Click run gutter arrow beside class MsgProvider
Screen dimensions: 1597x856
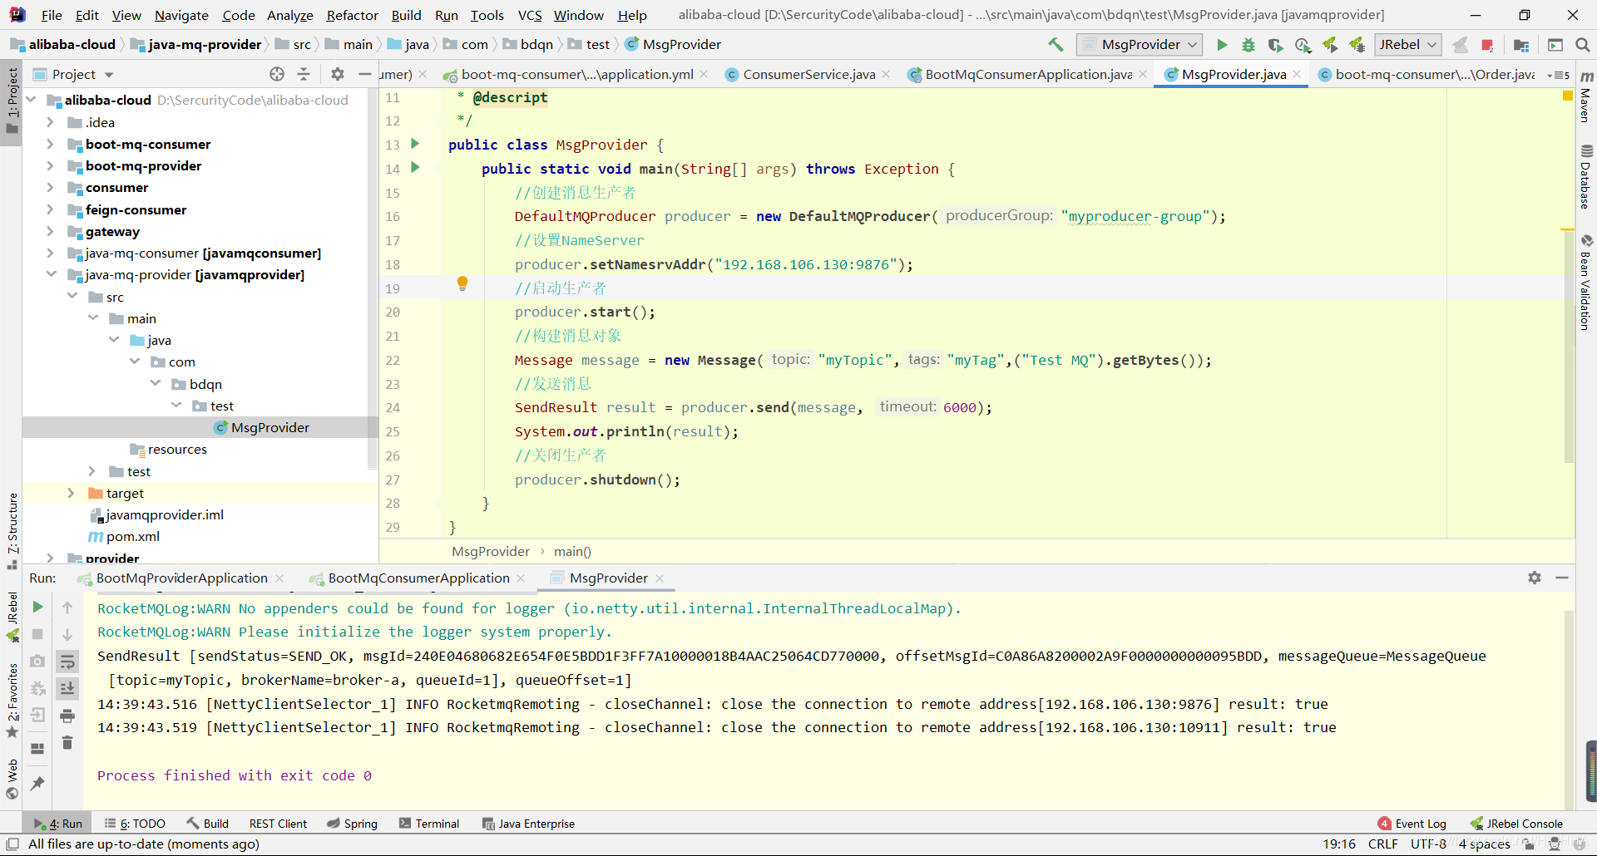click(415, 144)
